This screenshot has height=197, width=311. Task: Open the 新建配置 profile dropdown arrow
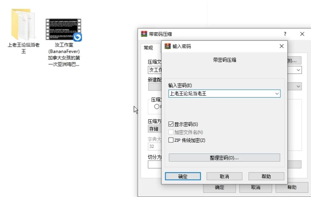298,86
